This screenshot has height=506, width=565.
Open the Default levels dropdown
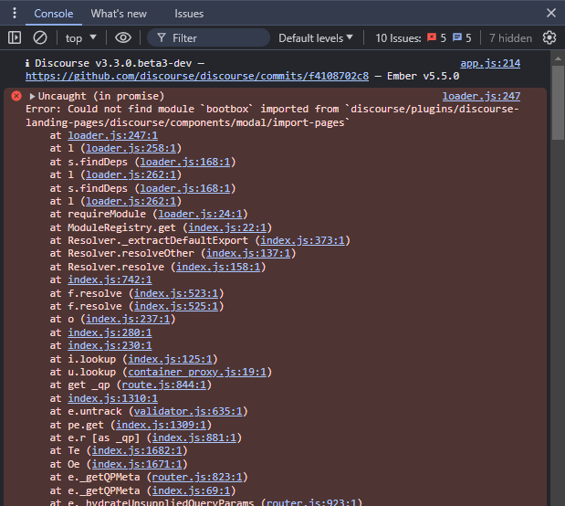pyautogui.click(x=316, y=37)
